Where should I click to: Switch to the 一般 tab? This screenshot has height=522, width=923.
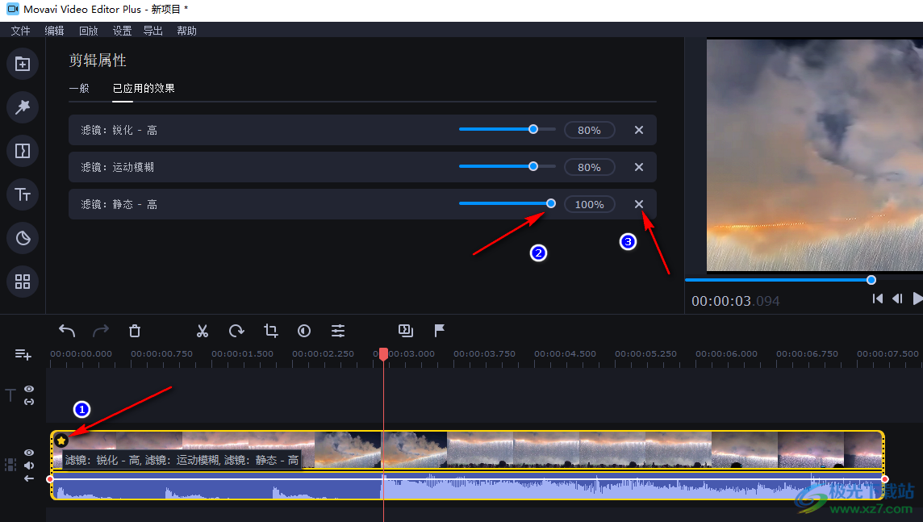tap(79, 88)
